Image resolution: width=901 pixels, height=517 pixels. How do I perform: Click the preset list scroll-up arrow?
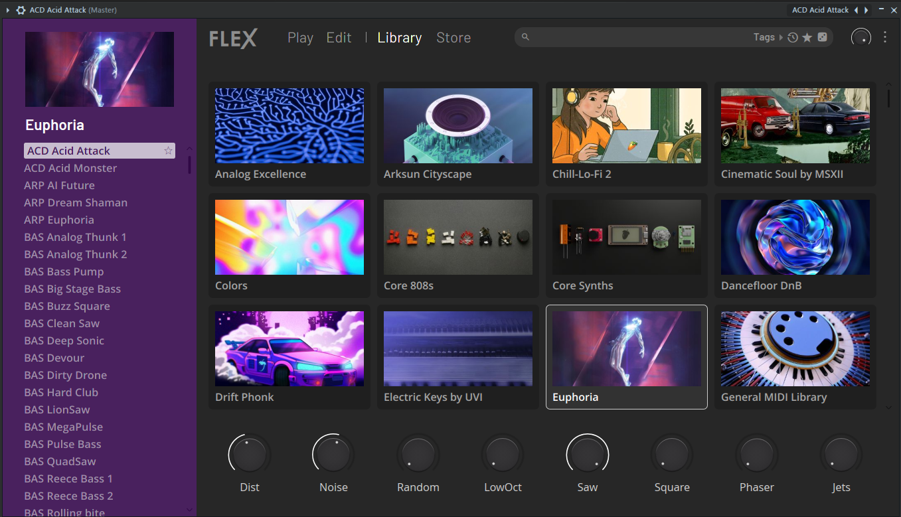(189, 149)
